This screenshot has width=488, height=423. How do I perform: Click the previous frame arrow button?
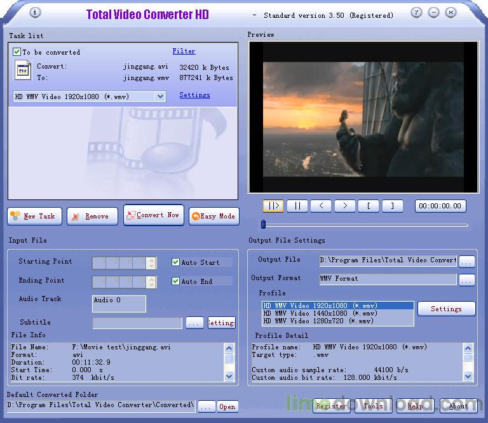[x=321, y=206]
